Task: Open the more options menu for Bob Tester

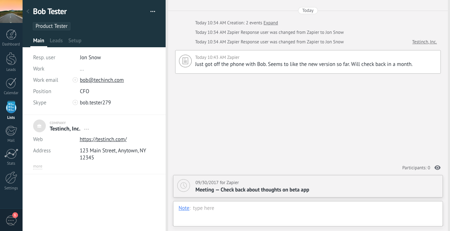Action: click(153, 12)
